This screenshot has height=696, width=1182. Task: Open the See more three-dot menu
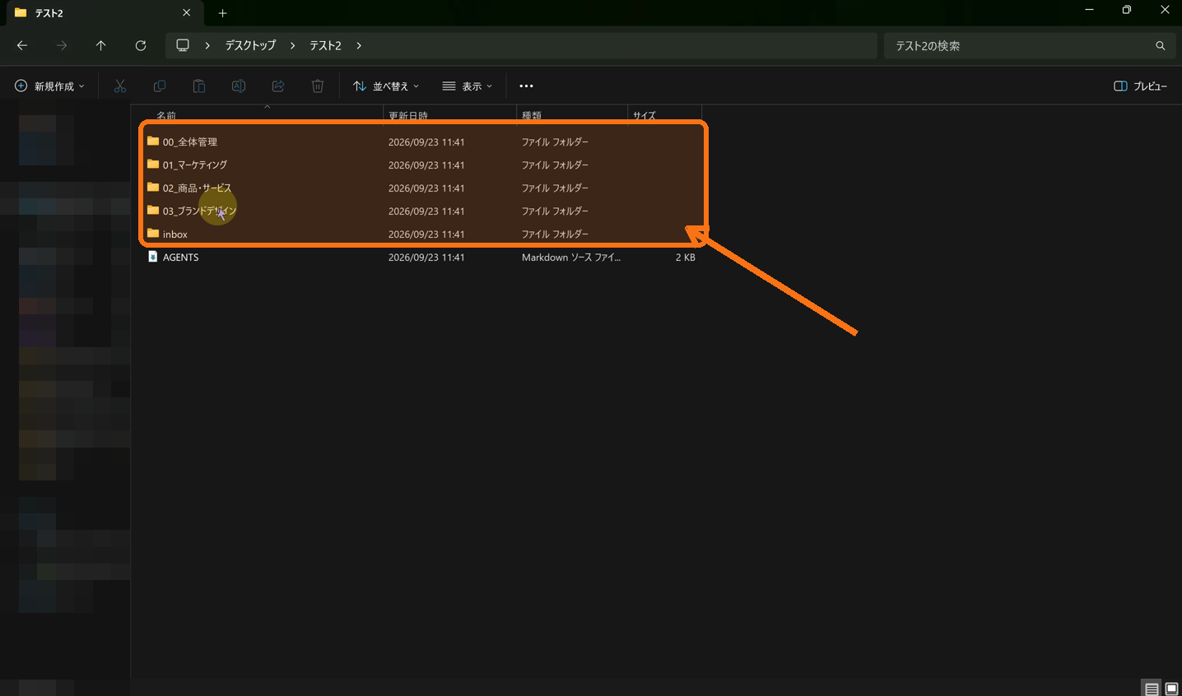[526, 86]
